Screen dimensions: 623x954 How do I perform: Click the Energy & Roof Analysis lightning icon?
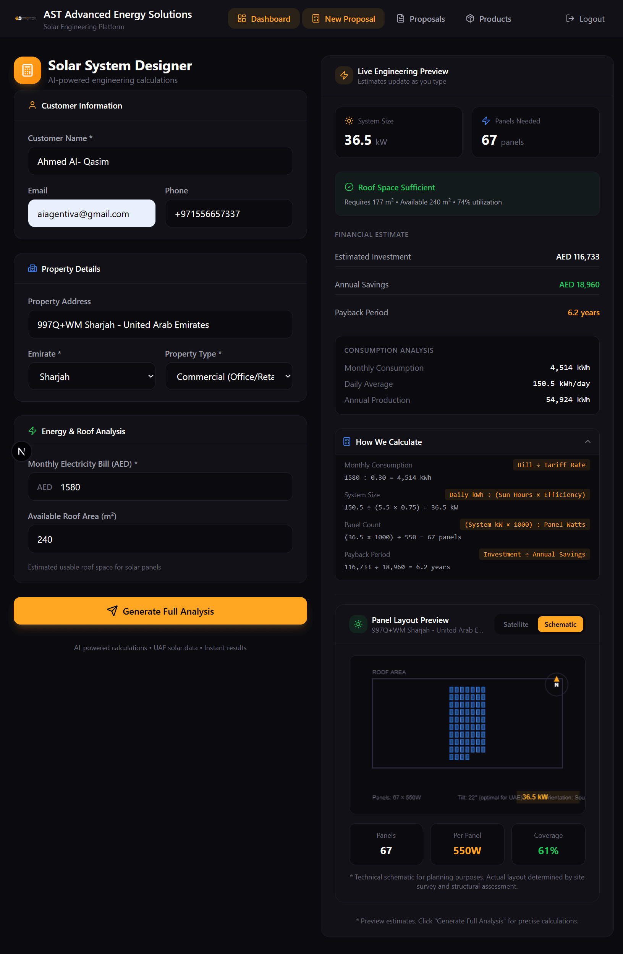[32, 431]
